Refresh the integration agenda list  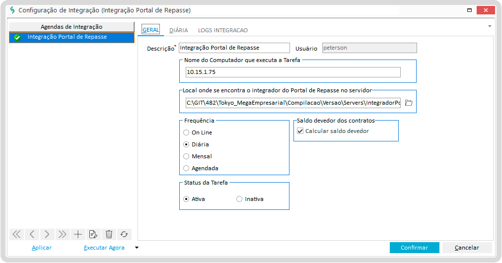tap(124, 234)
